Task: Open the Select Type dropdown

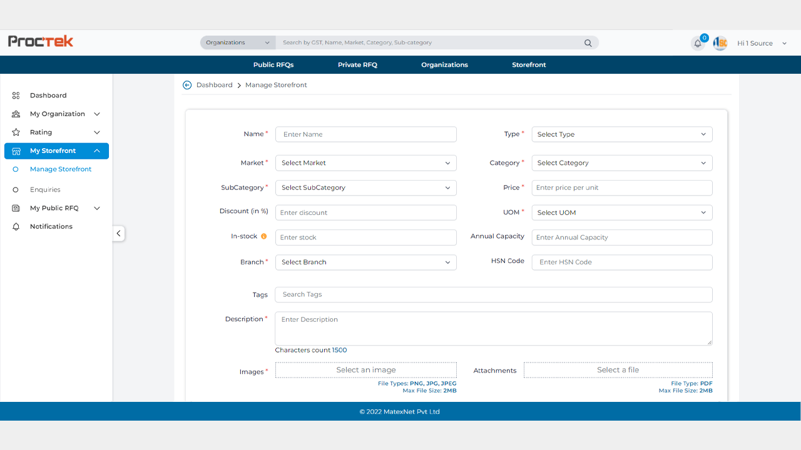Action: pyautogui.click(x=621, y=134)
